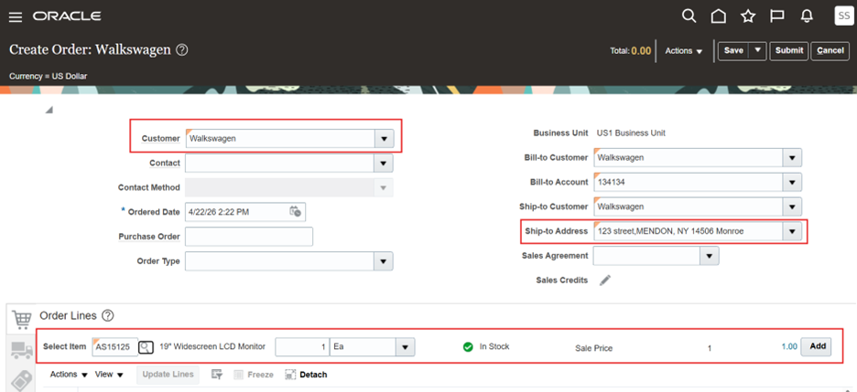Click the Bill-to Account 134134 field
The width and height of the screenshot is (857, 392).
click(x=689, y=182)
